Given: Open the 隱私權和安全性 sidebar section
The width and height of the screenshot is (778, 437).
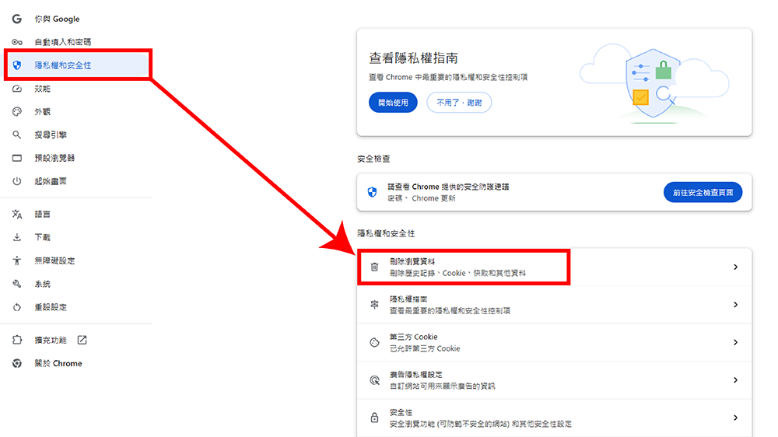Looking at the screenshot, I should [x=63, y=65].
